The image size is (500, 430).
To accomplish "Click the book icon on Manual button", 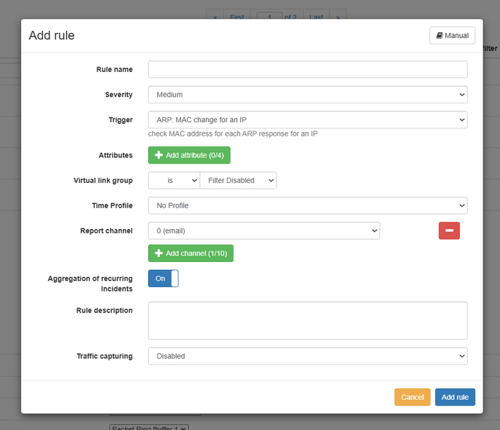I will [440, 35].
